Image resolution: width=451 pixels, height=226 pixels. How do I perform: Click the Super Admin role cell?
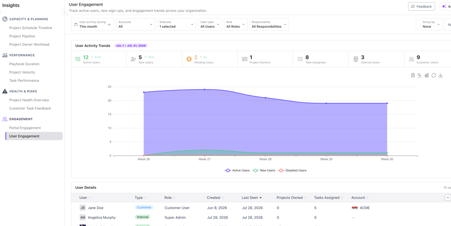click(x=175, y=218)
